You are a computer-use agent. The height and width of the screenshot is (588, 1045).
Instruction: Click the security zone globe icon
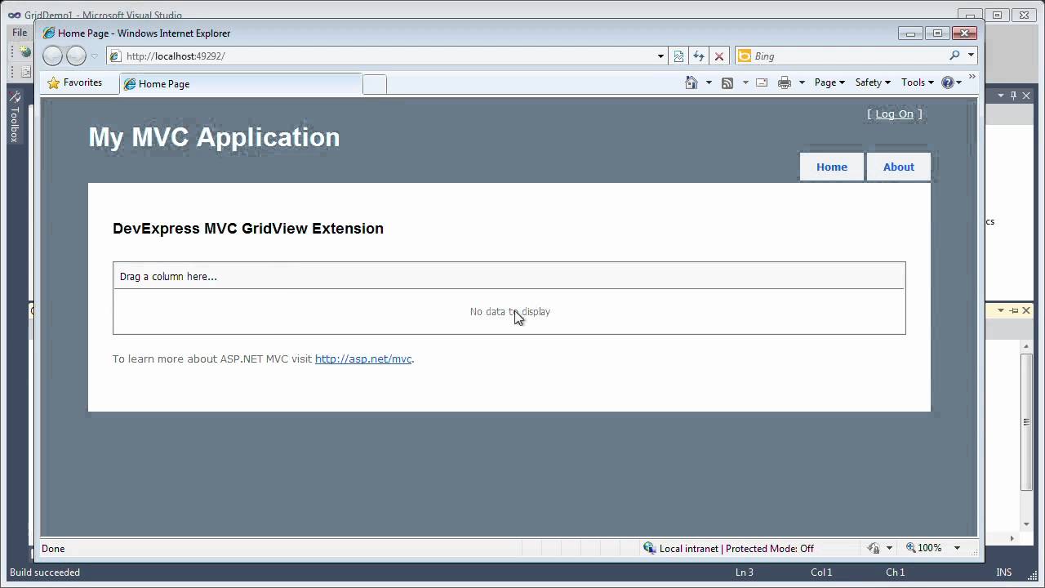coord(649,548)
